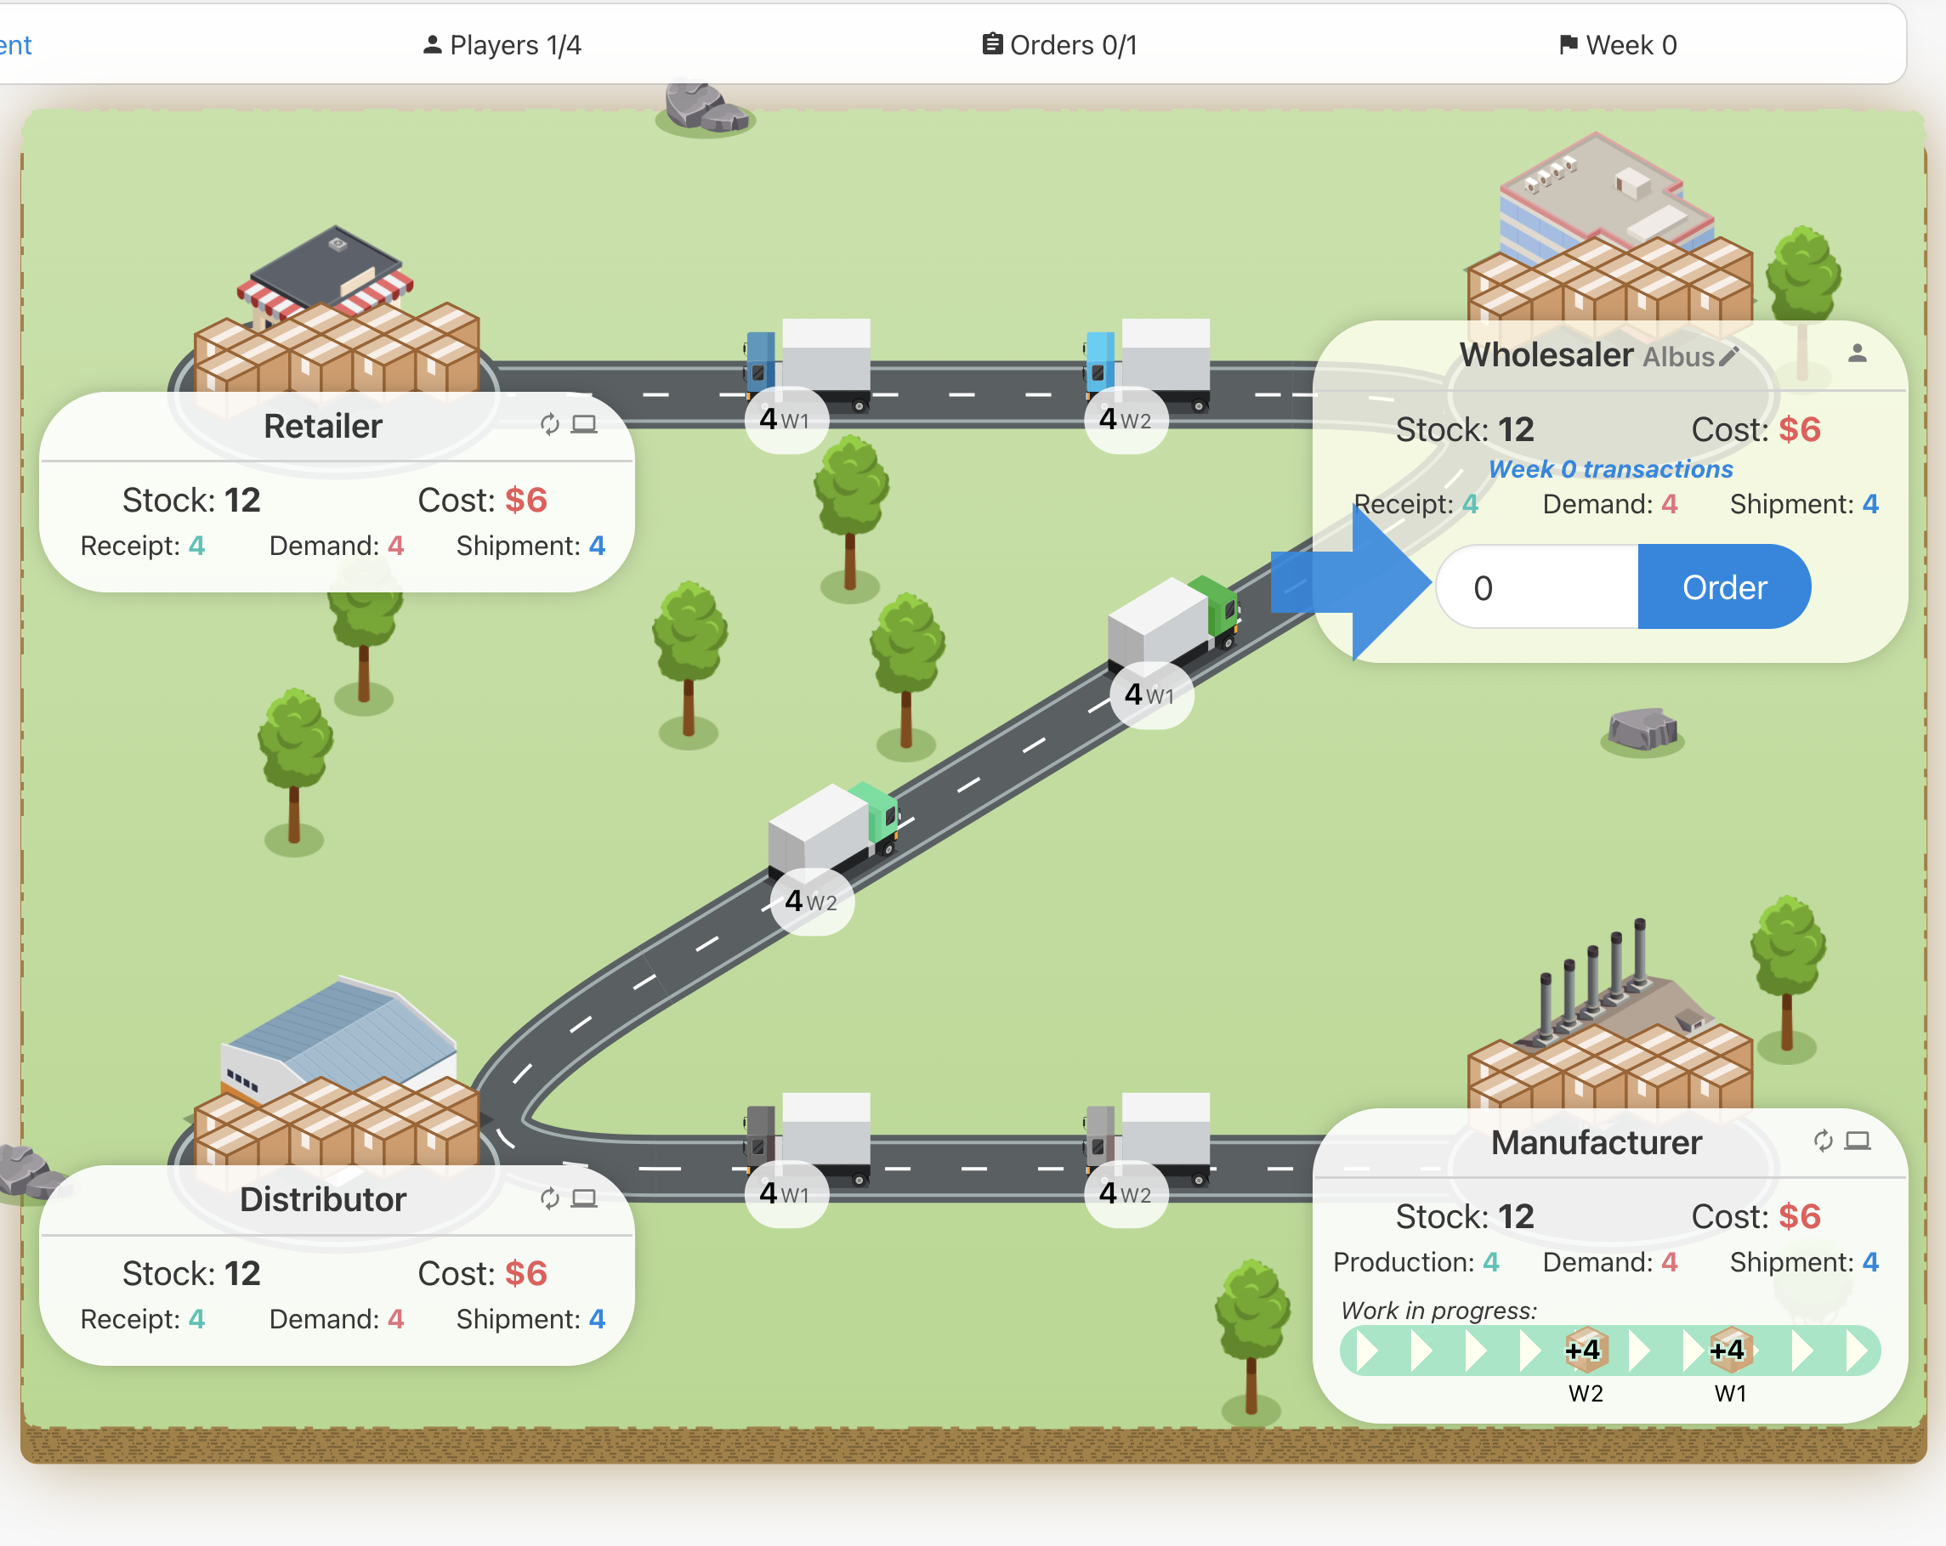Focus the order quantity input field
Screen dimensions: 1946x1546
1538,587
